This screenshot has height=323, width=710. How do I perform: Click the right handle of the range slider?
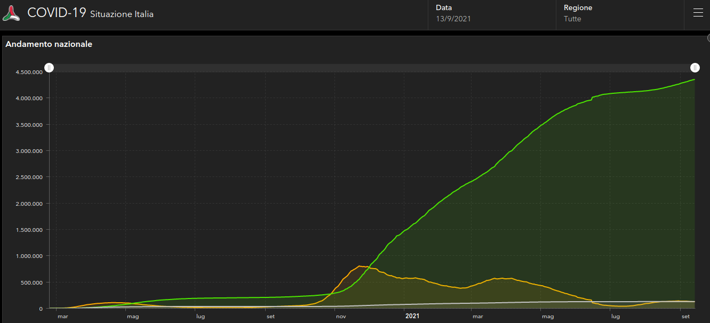695,68
